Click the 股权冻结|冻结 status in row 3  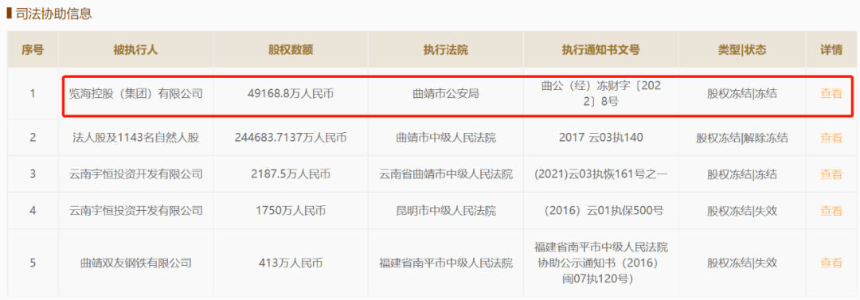(x=742, y=175)
